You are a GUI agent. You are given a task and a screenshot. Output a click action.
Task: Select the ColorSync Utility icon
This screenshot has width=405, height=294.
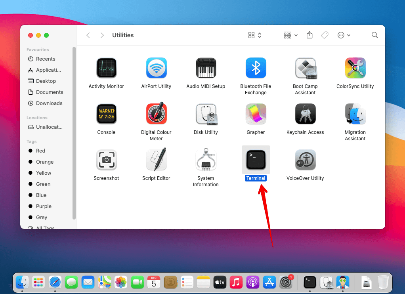tap(355, 68)
